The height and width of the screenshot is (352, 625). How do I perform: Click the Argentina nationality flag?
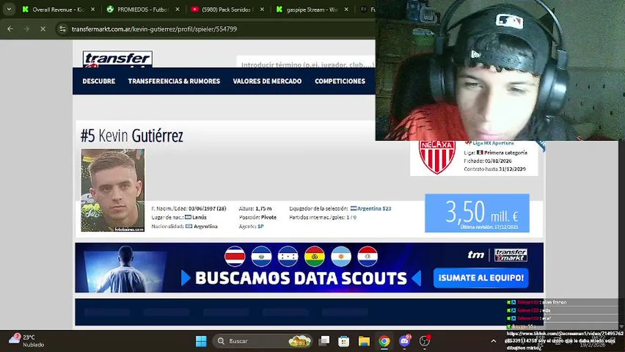[x=189, y=226]
